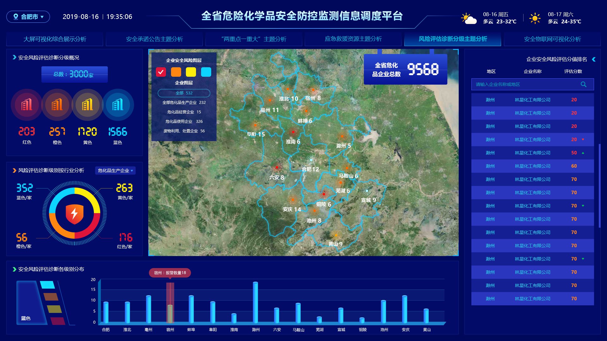Expand the 安全风险评估诊断分级概况 section arrow
The height and width of the screenshot is (341, 607).
pyautogui.click(x=14, y=57)
